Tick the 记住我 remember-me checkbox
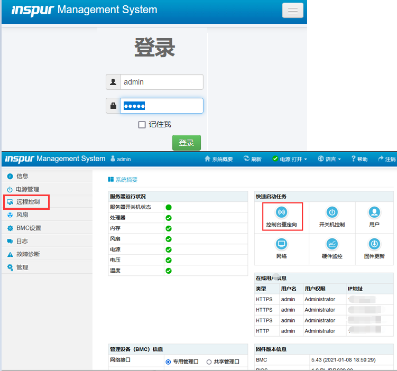 click(142, 125)
